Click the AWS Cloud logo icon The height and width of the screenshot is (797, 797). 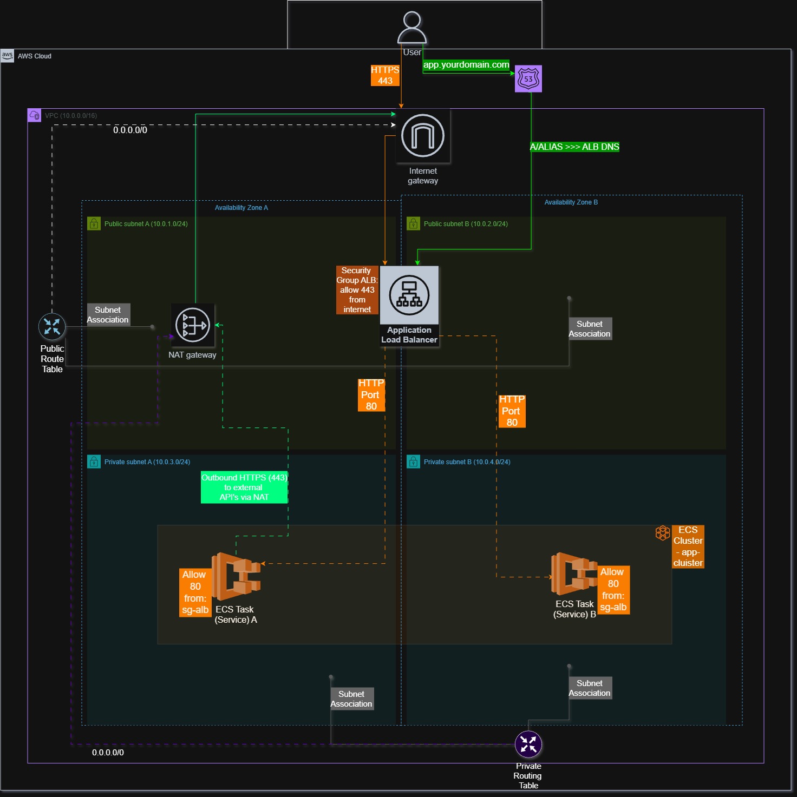8,56
